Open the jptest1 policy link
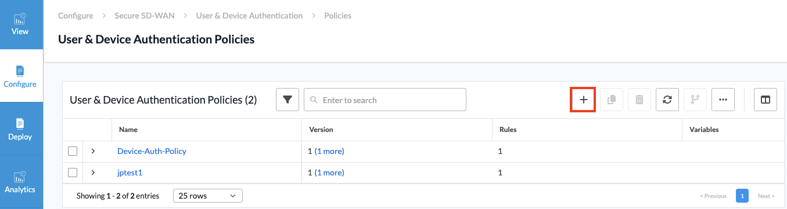The height and width of the screenshot is (209, 787). (x=130, y=173)
